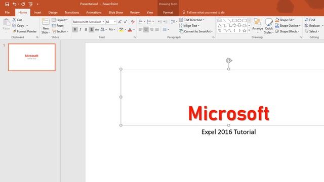The image size is (324, 182).
Task: Click the Copy button
Action: 18,26
